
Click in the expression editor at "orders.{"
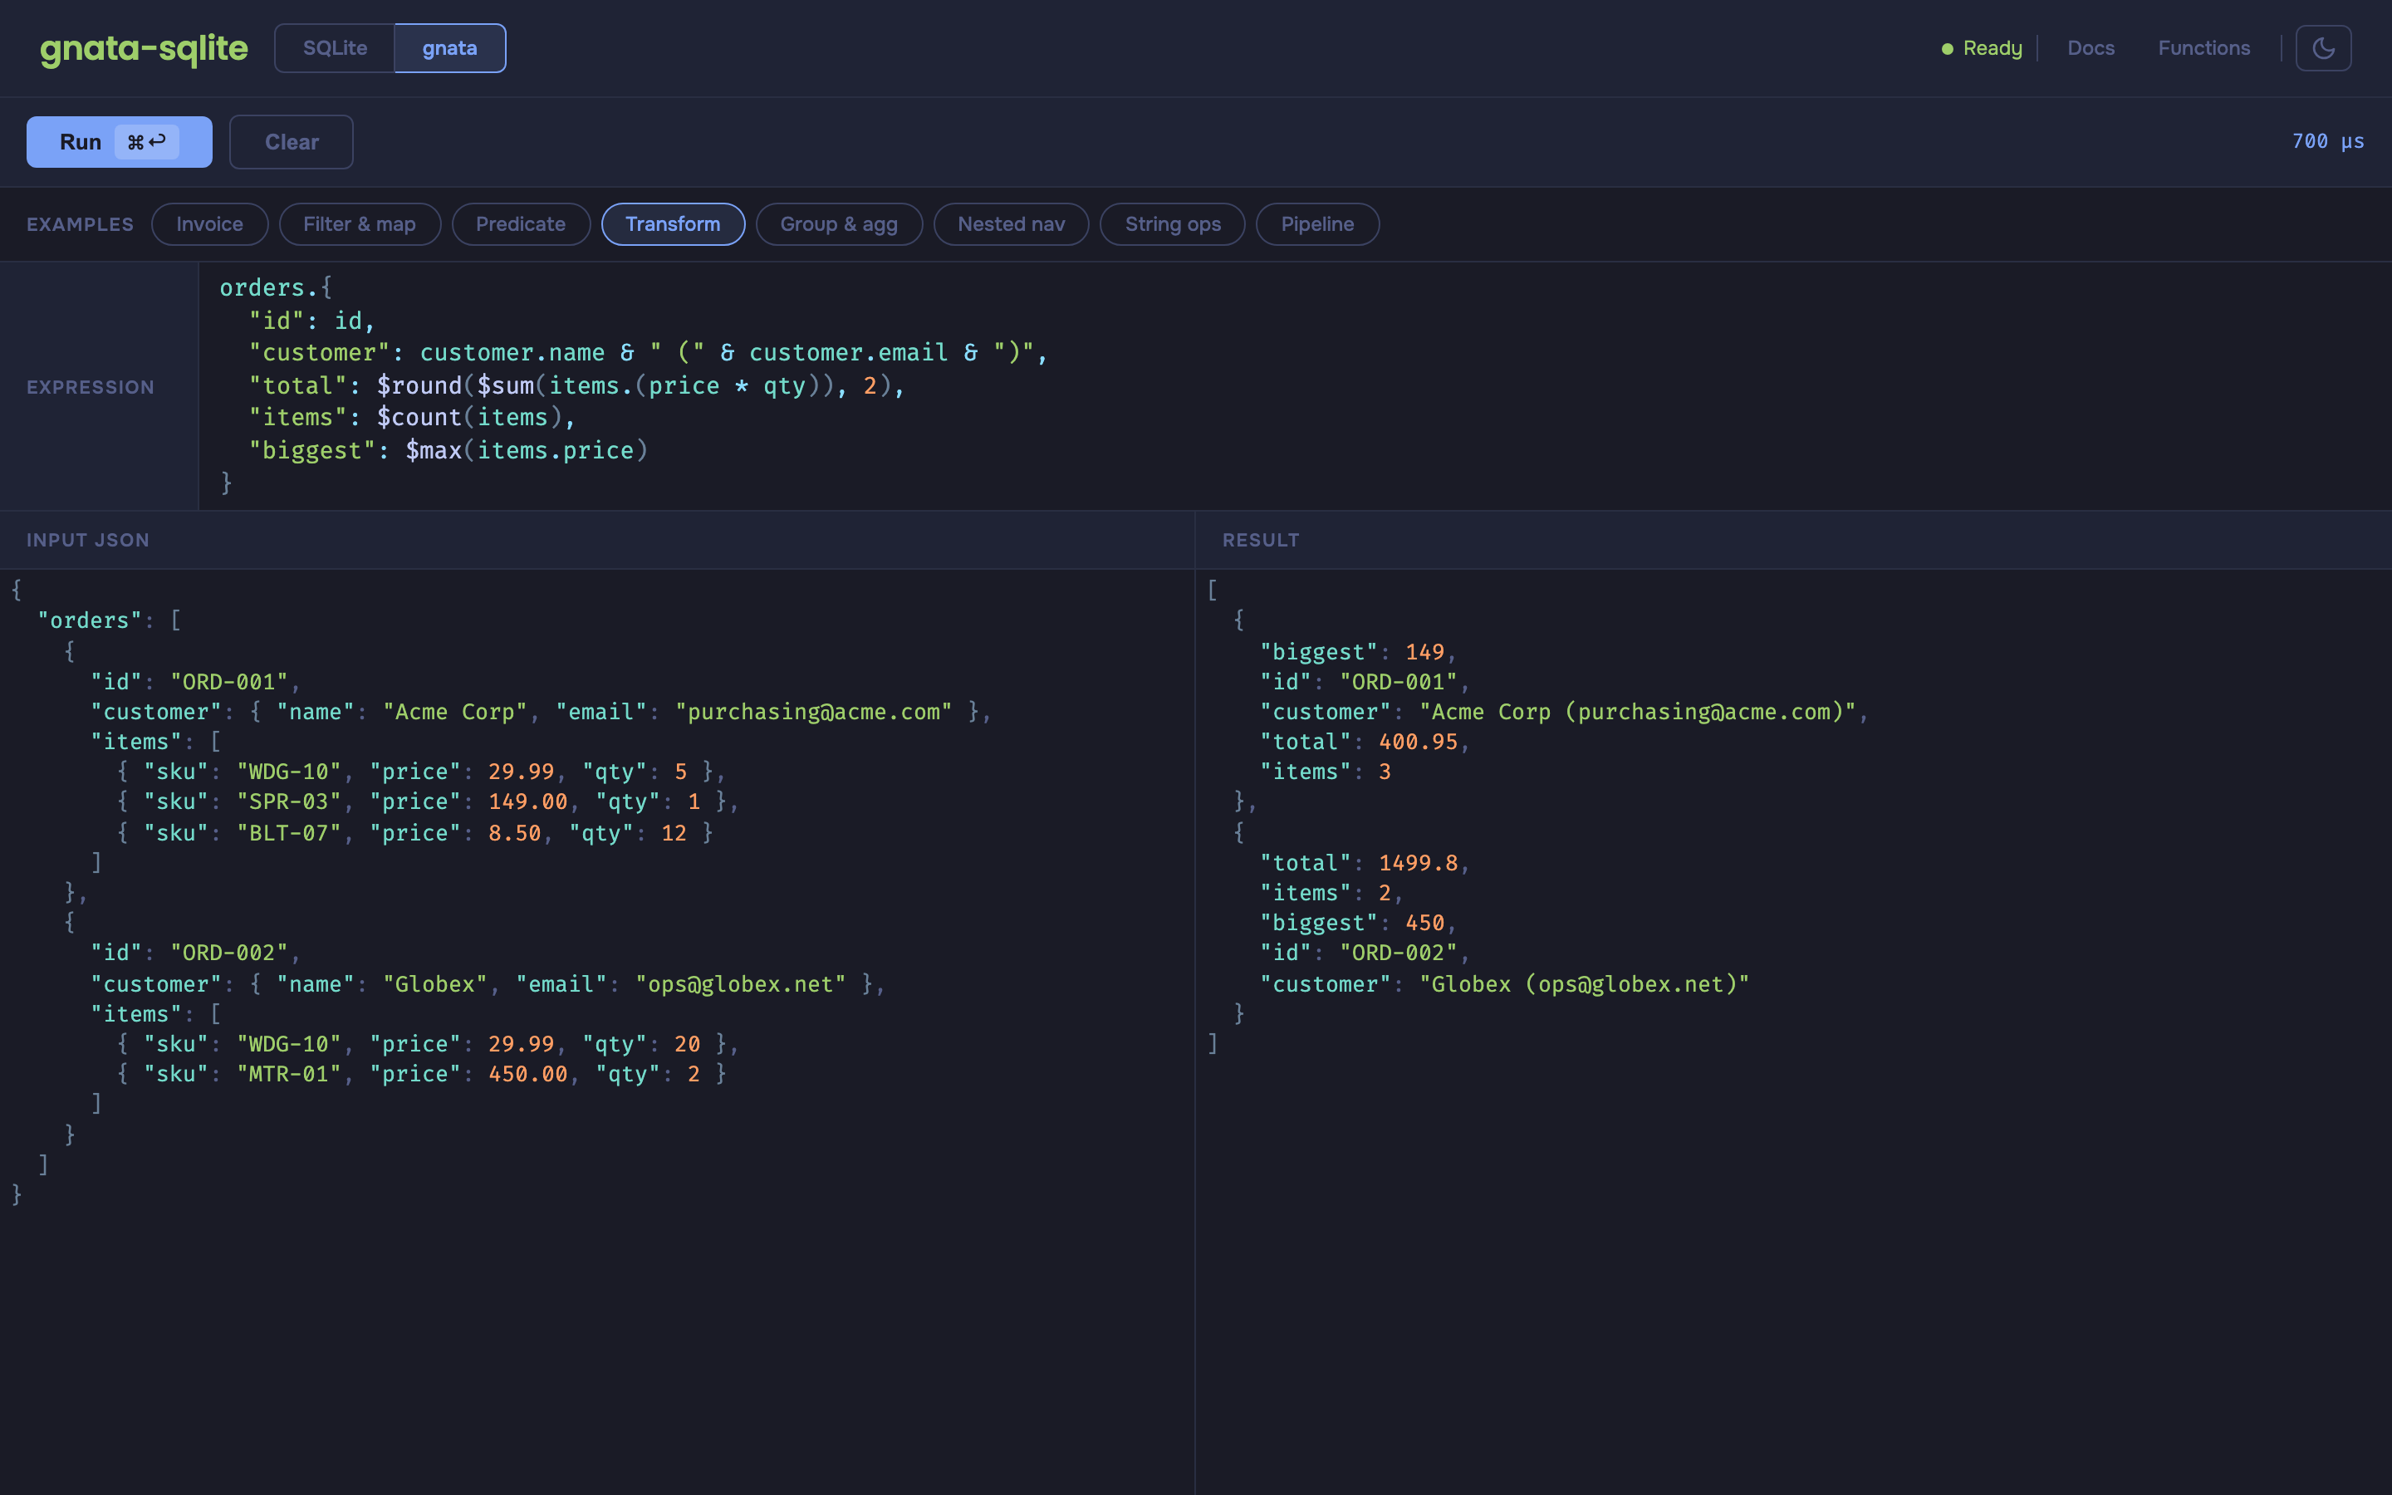276,287
